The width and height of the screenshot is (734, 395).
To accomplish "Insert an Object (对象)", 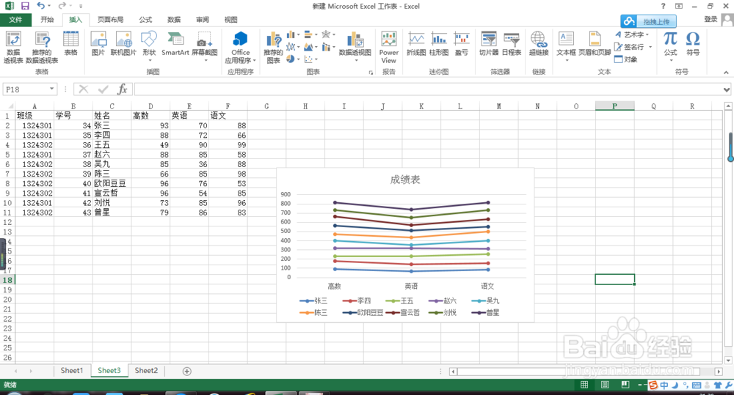I will (626, 59).
